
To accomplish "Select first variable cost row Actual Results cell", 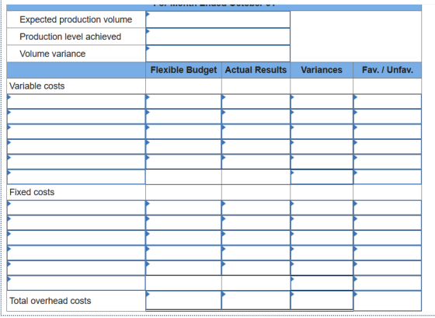I will click(x=256, y=102).
